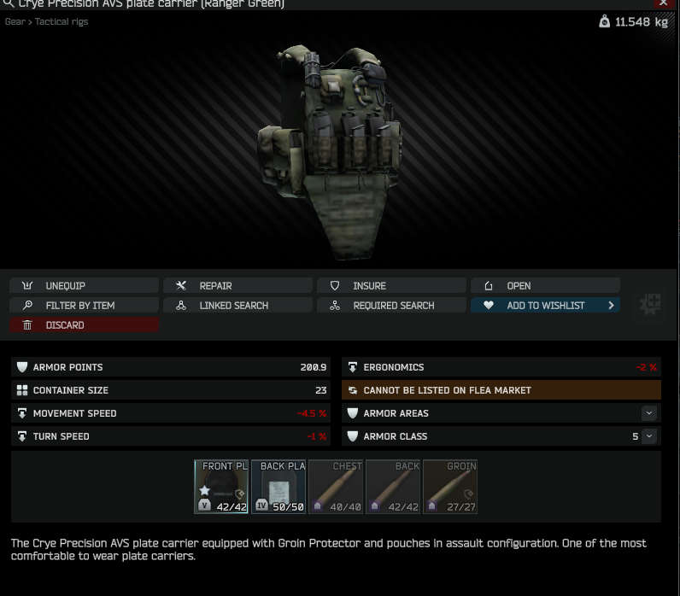
Task: Click the Movement Speed value -4.5 %
Action: (311, 413)
